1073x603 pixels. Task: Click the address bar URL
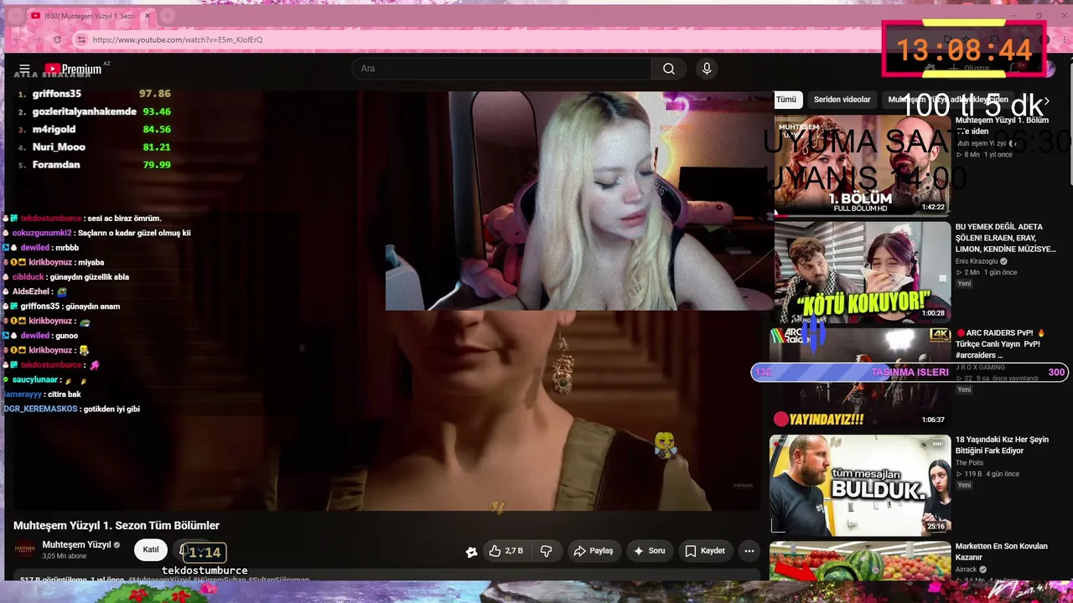178,39
